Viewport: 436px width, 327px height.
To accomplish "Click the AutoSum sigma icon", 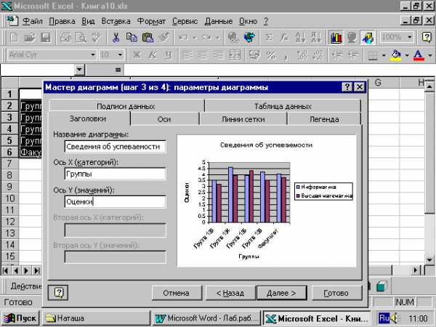I will click(x=268, y=37).
